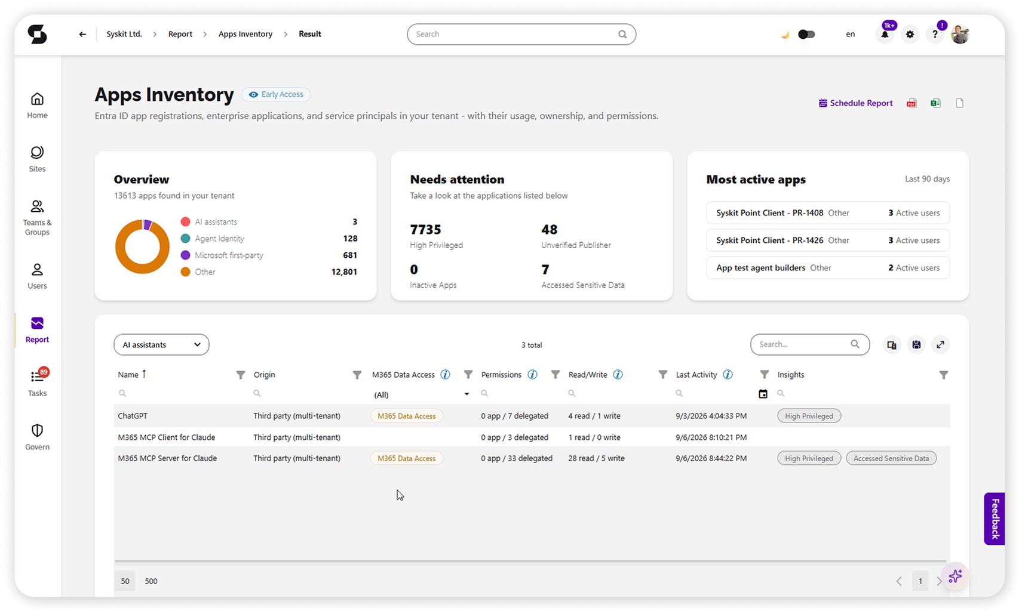
Task: Select the ChatGPT row
Action: pyautogui.click(x=532, y=416)
